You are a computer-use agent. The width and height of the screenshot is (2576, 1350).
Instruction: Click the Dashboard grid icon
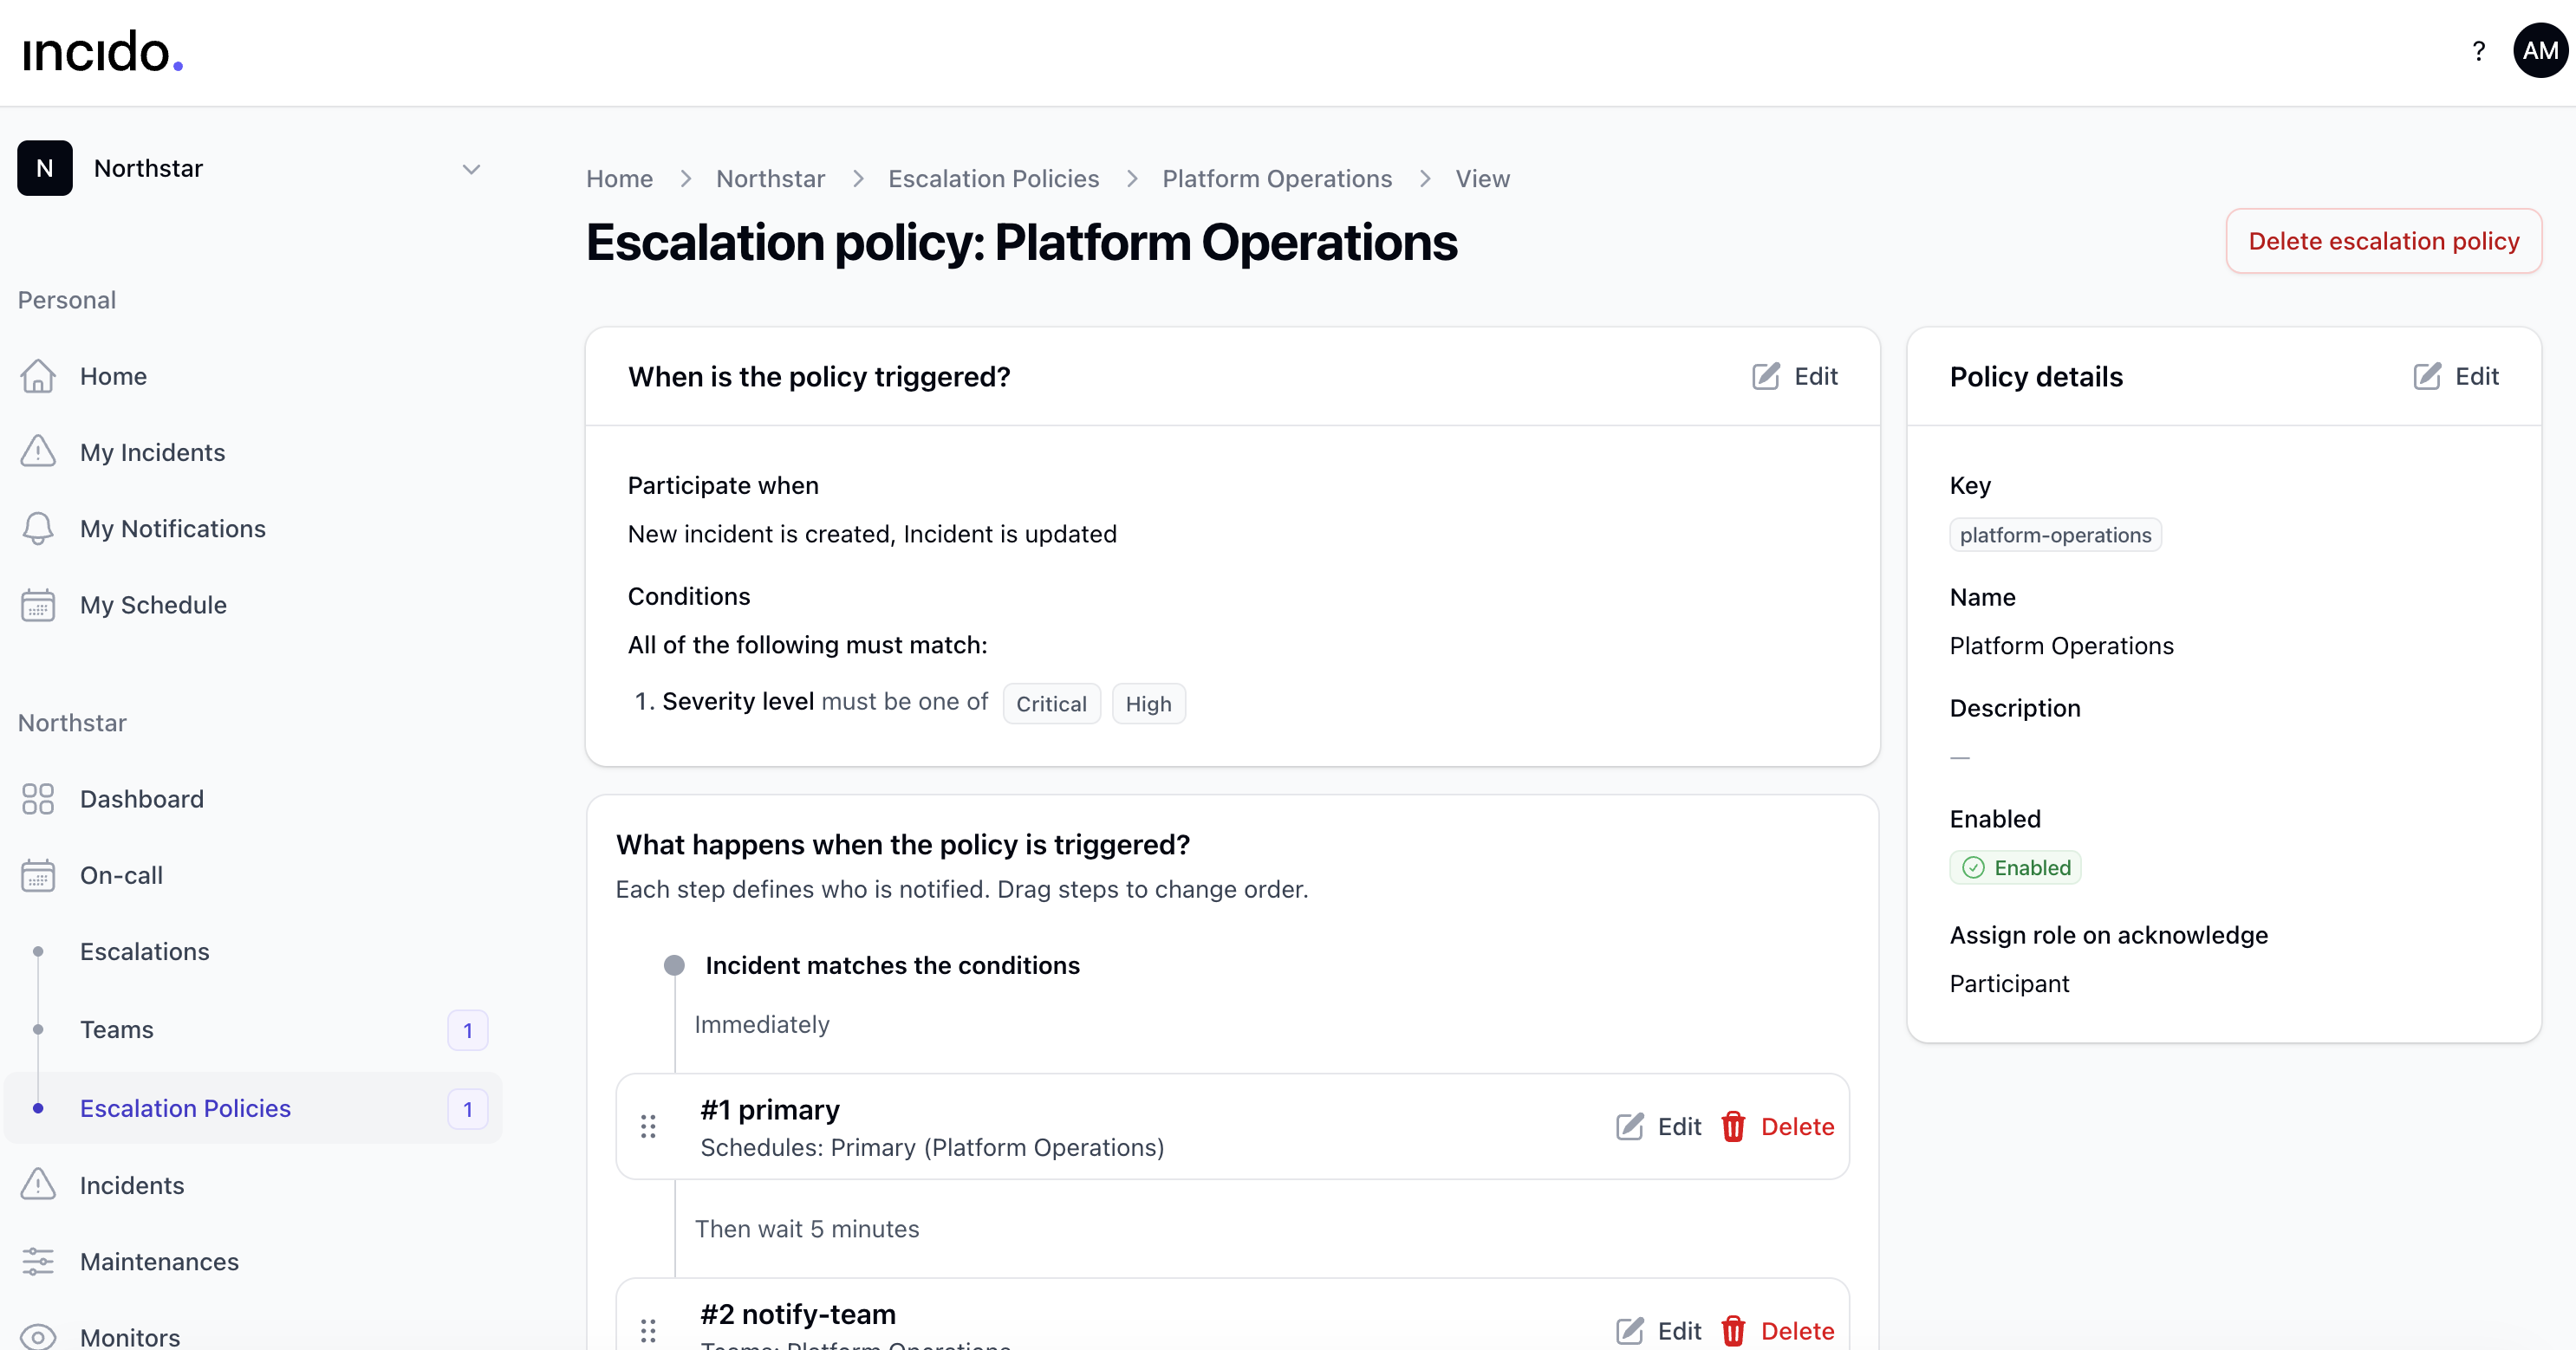pos(38,799)
